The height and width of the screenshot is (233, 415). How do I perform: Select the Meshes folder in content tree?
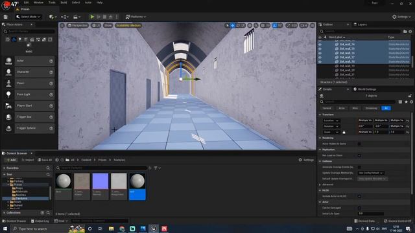pyautogui.click(x=21, y=195)
